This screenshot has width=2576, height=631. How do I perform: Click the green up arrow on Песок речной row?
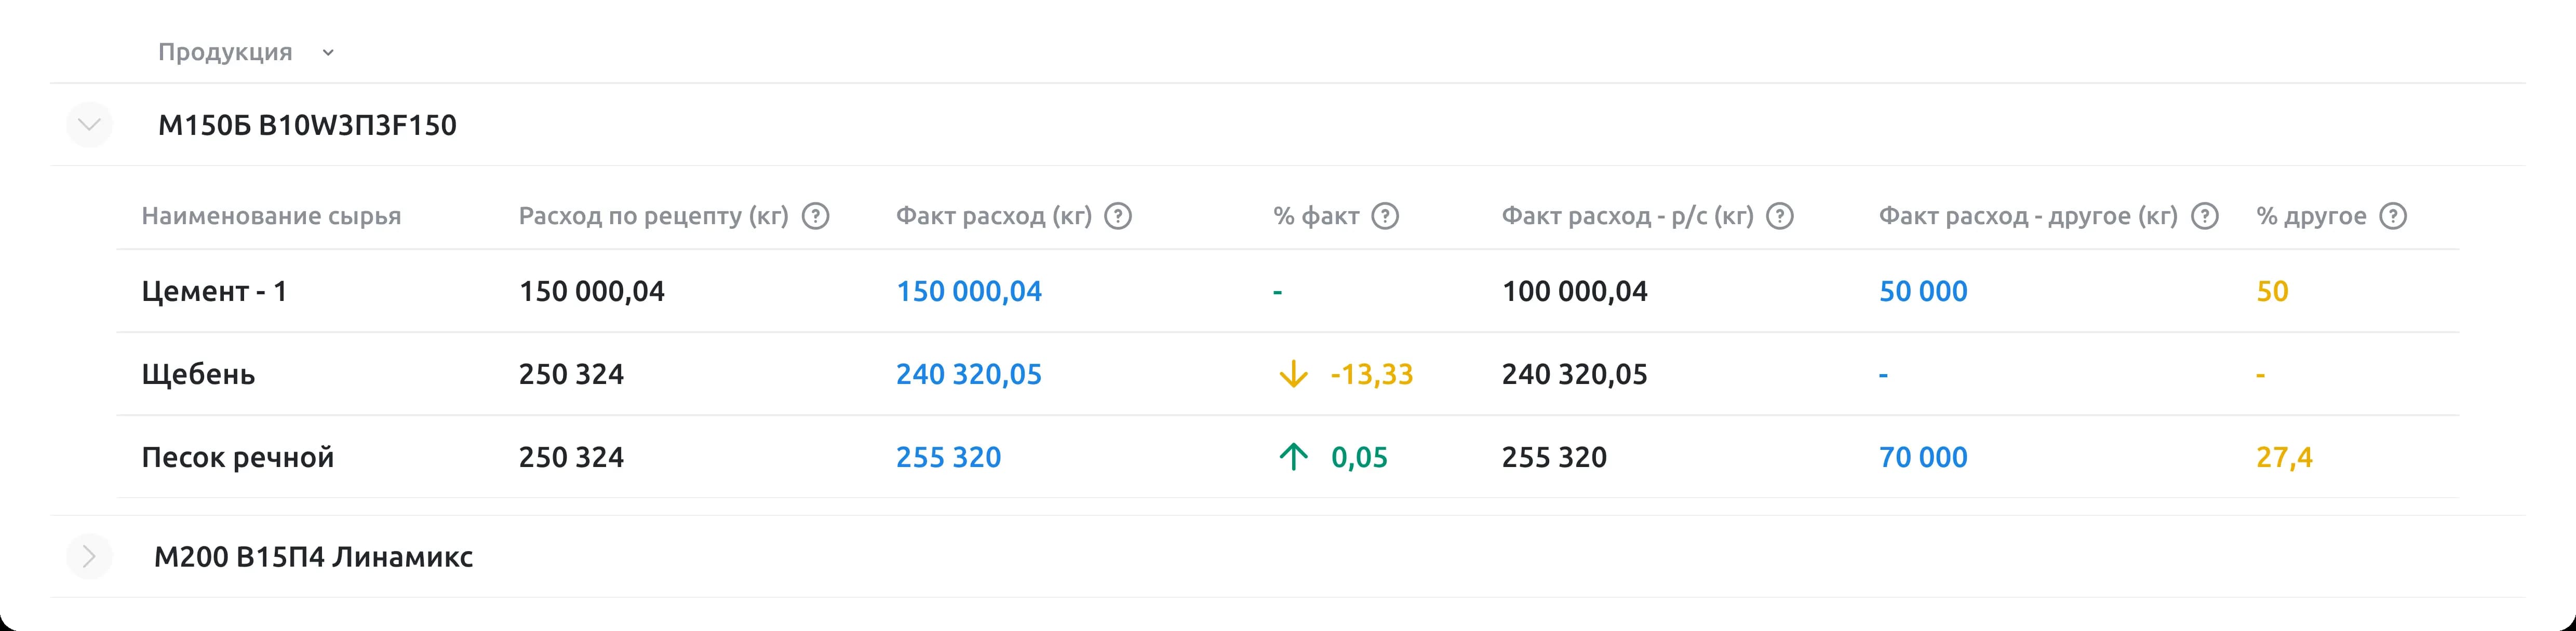[1293, 457]
